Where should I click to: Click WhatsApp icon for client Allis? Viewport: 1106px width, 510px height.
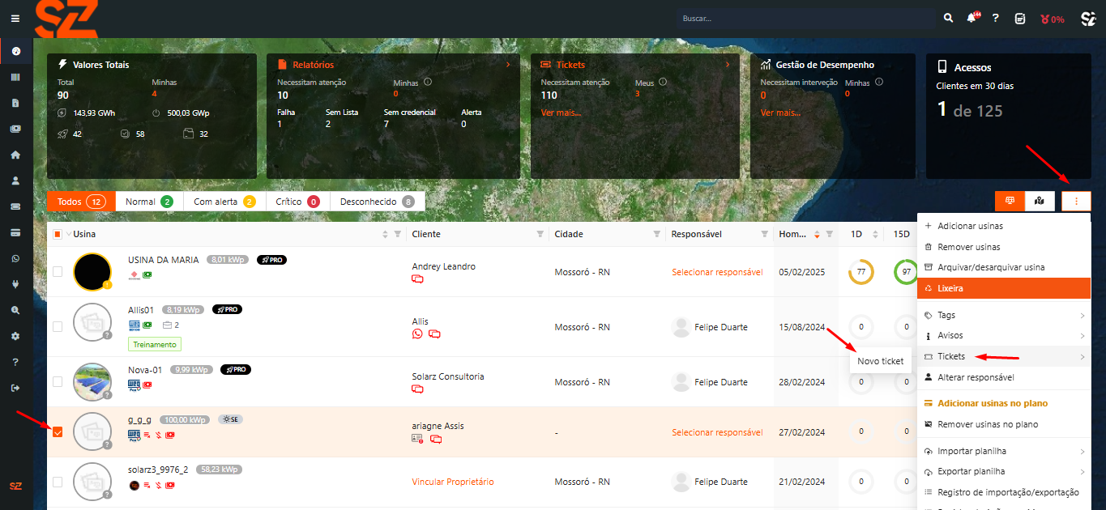(x=417, y=334)
